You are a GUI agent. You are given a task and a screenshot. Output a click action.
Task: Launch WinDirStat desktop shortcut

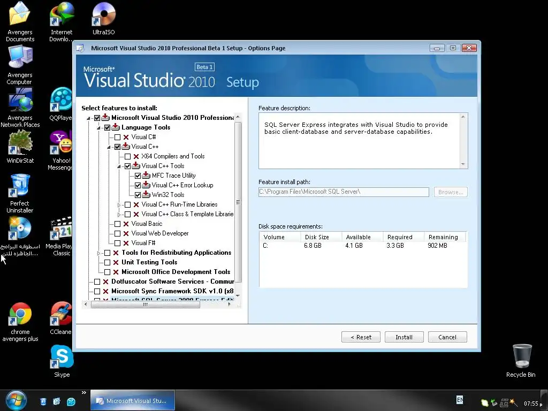tap(20, 147)
